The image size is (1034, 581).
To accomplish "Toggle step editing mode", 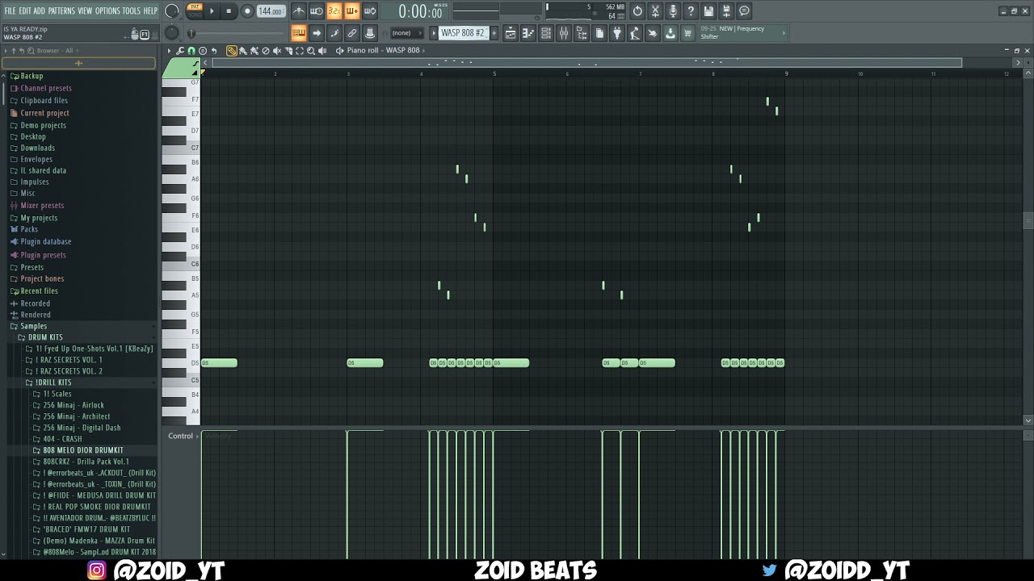I will [x=334, y=33].
